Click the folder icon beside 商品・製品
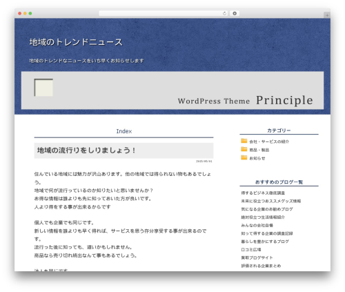 click(x=244, y=149)
